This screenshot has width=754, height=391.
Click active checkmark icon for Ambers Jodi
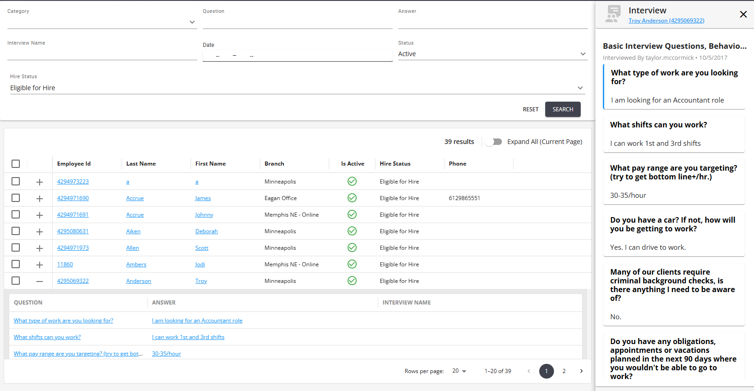click(x=352, y=264)
